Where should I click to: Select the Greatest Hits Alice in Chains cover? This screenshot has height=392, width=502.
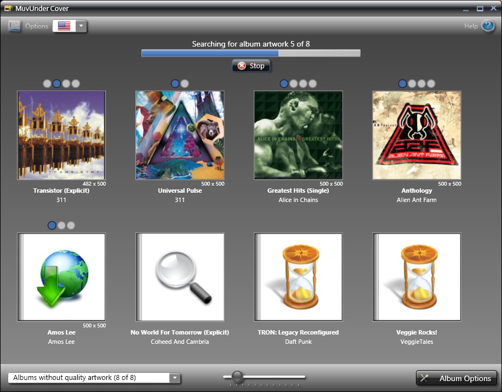click(298, 135)
